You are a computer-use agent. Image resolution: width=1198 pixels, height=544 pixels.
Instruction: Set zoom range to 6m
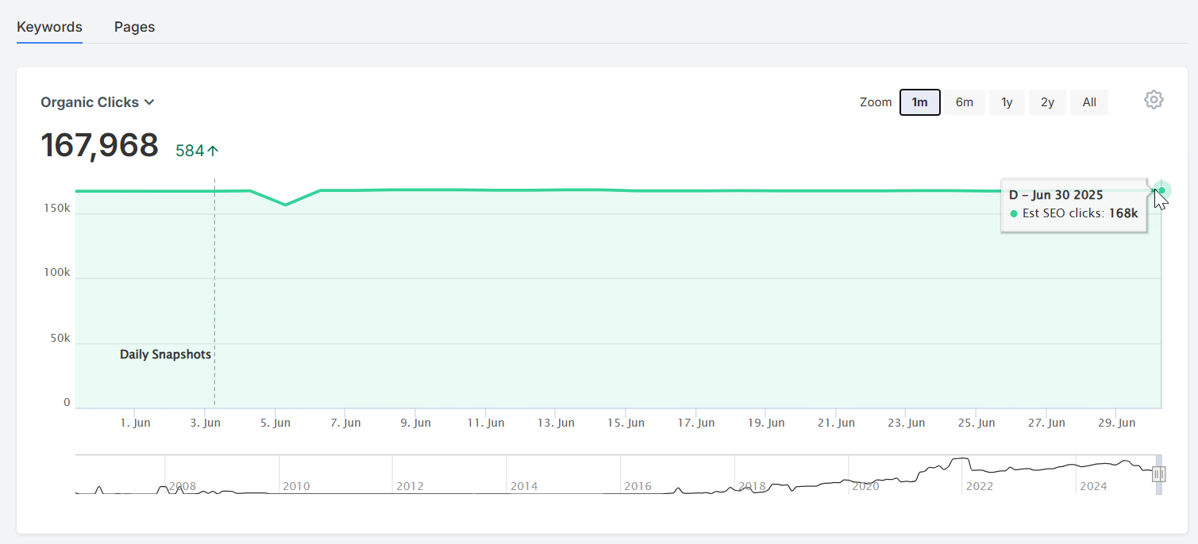pos(965,102)
